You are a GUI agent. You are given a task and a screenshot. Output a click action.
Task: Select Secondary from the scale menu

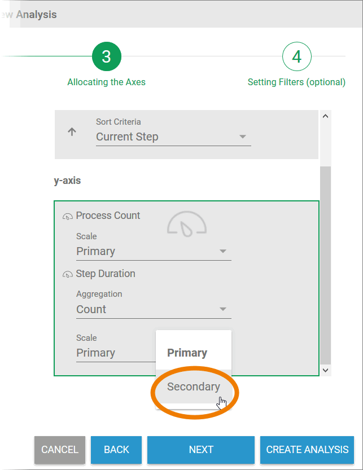(194, 387)
